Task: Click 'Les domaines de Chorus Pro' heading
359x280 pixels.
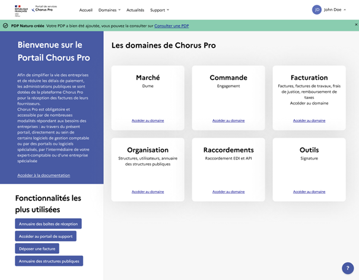Action: point(163,45)
